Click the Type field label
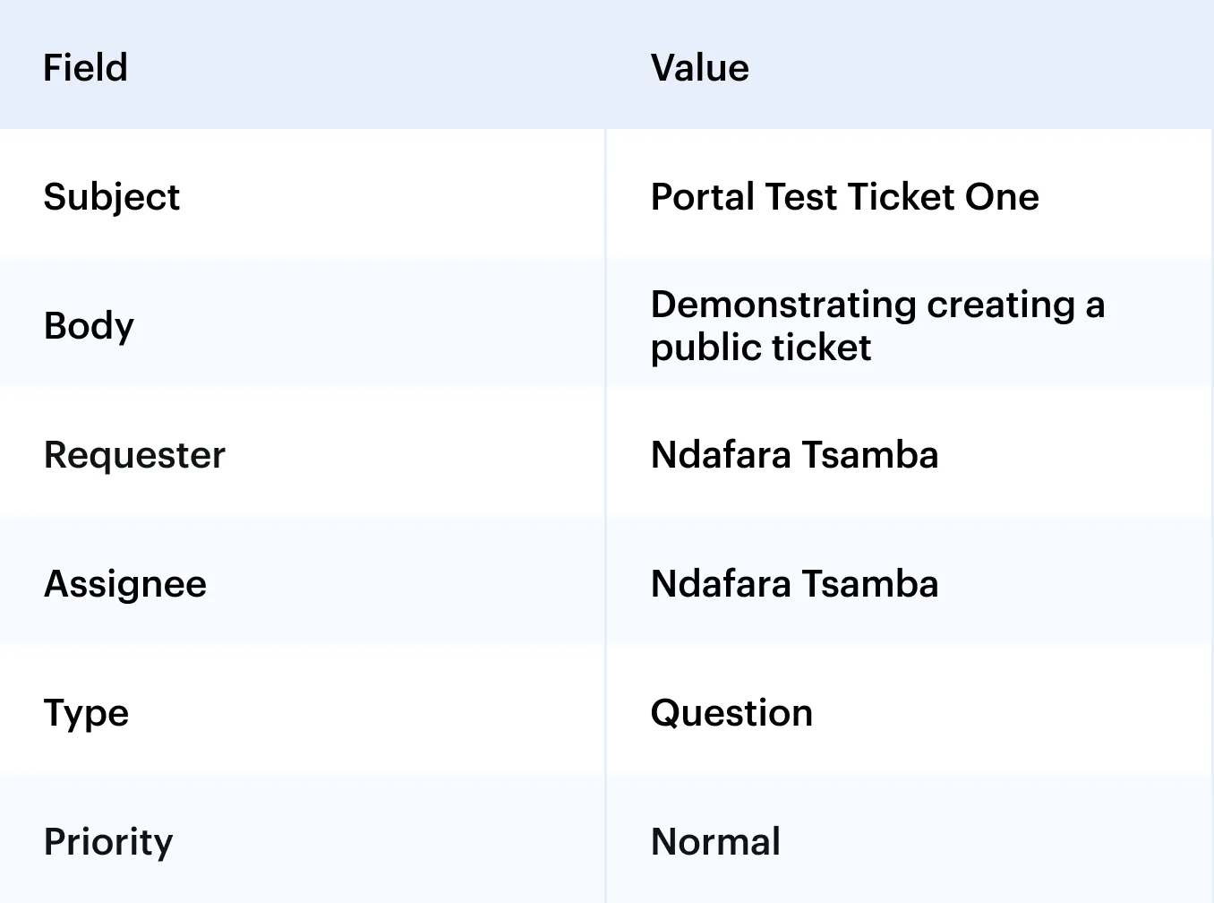Screen dimensions: 1214x903 click(86, 714)
